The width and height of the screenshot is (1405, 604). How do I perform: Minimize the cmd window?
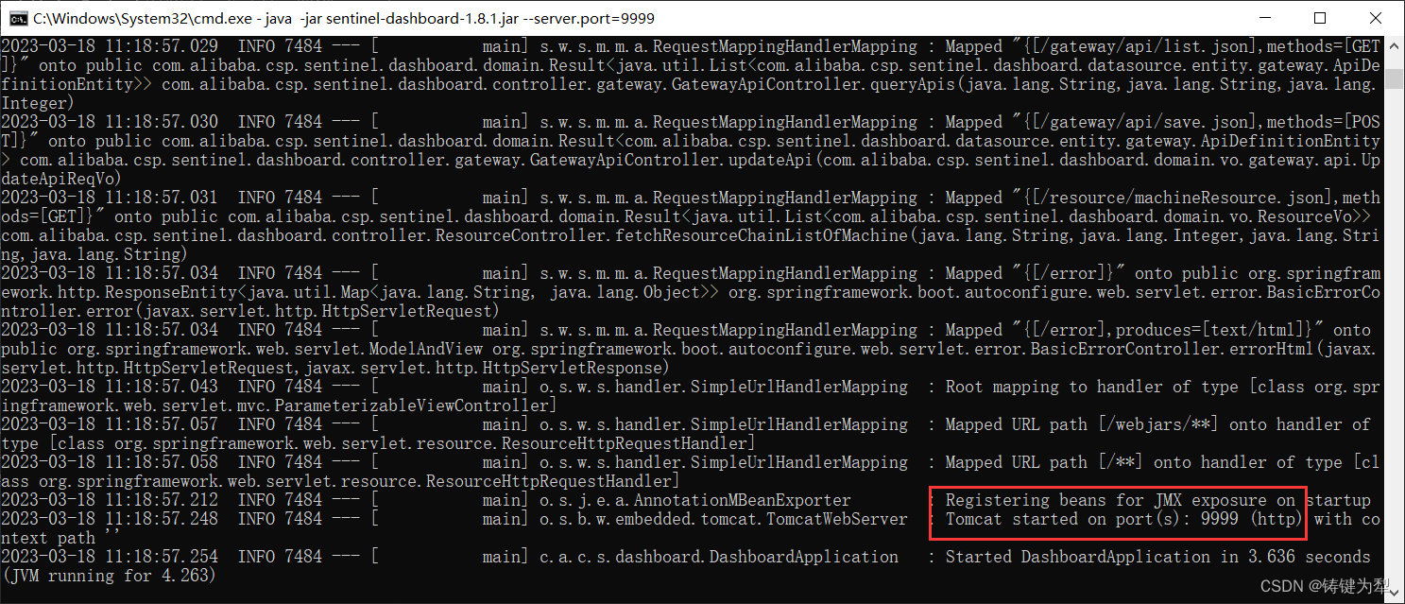1264,18
